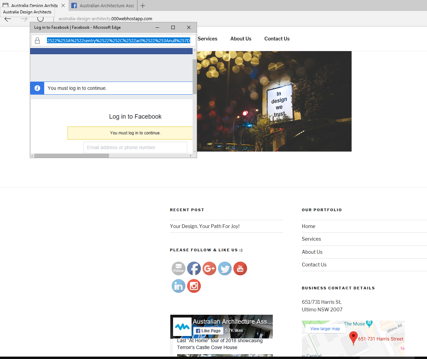Click the Facebook social follow icon
Screen dimensions: 427x359
(194, 268)
